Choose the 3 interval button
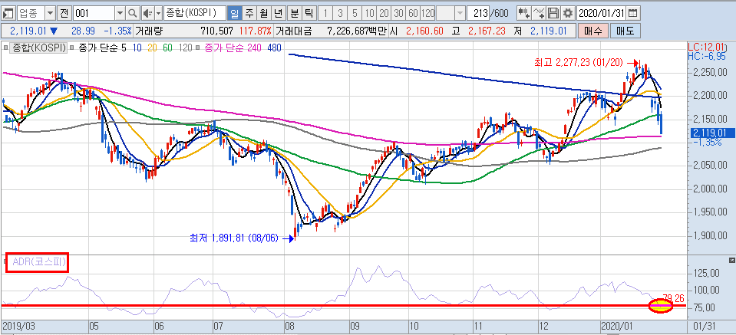 pos(340,13)
